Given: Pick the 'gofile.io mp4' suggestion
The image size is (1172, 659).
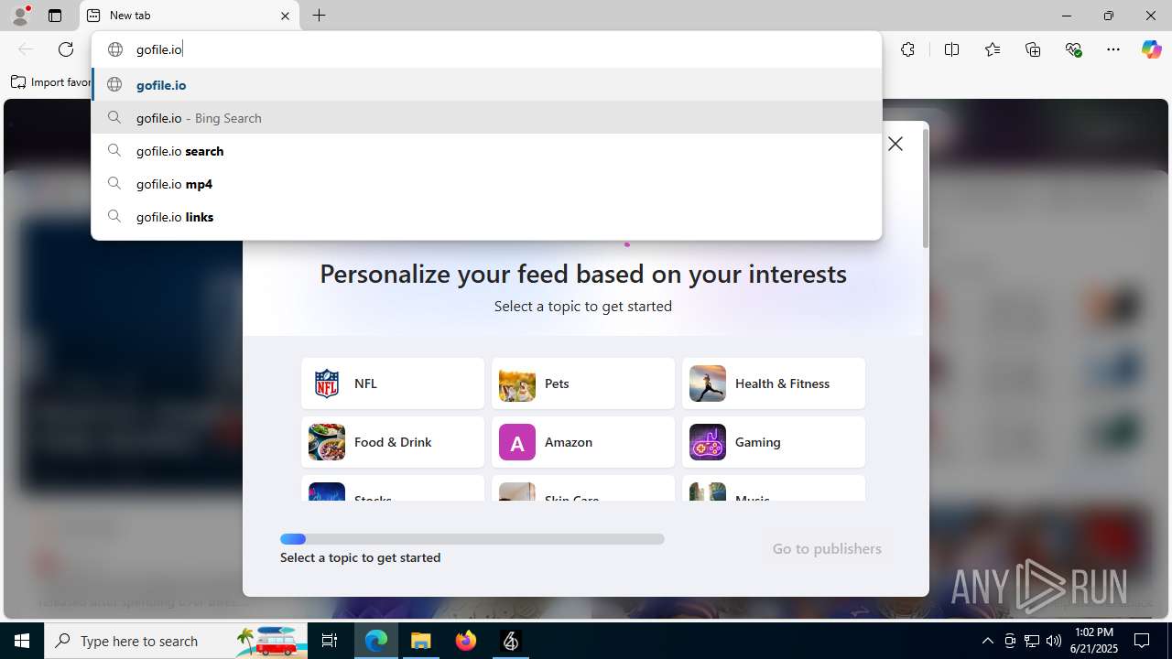Looking at the screenshot, I should click(486, 183).
